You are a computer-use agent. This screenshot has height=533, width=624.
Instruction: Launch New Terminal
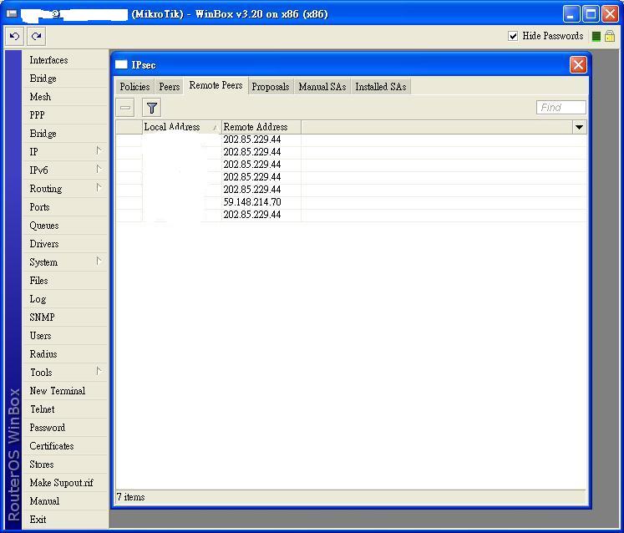coord(65,391)
